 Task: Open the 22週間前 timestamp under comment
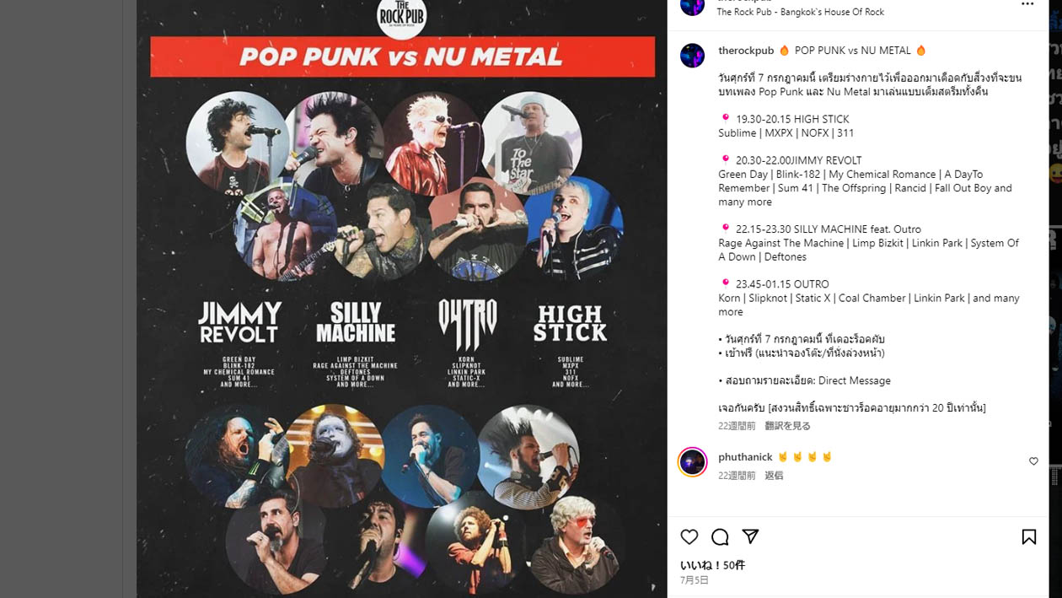(737, 476)
